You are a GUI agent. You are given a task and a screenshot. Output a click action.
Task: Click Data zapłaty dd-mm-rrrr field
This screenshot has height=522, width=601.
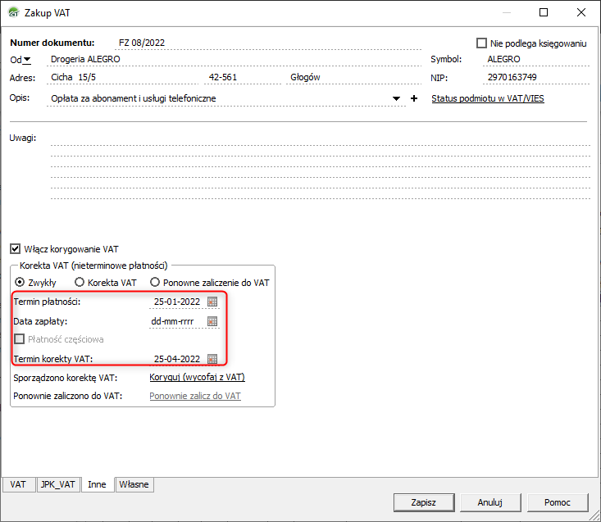pos(177,321)
